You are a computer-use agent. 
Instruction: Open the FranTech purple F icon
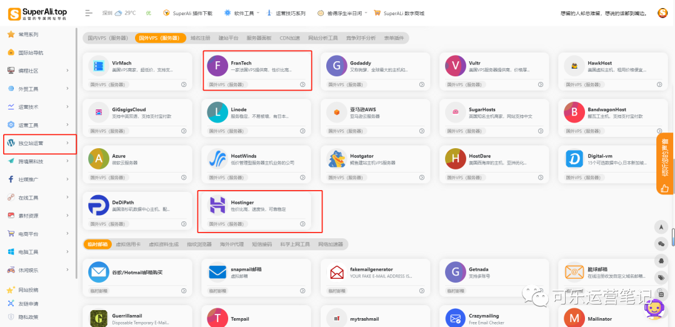[217, 66]
